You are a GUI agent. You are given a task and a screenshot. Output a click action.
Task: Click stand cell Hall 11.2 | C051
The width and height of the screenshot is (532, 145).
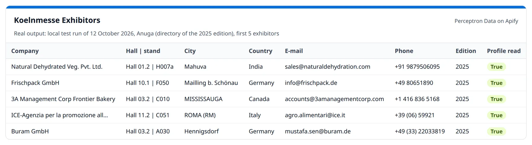click(x=148, y=115)
